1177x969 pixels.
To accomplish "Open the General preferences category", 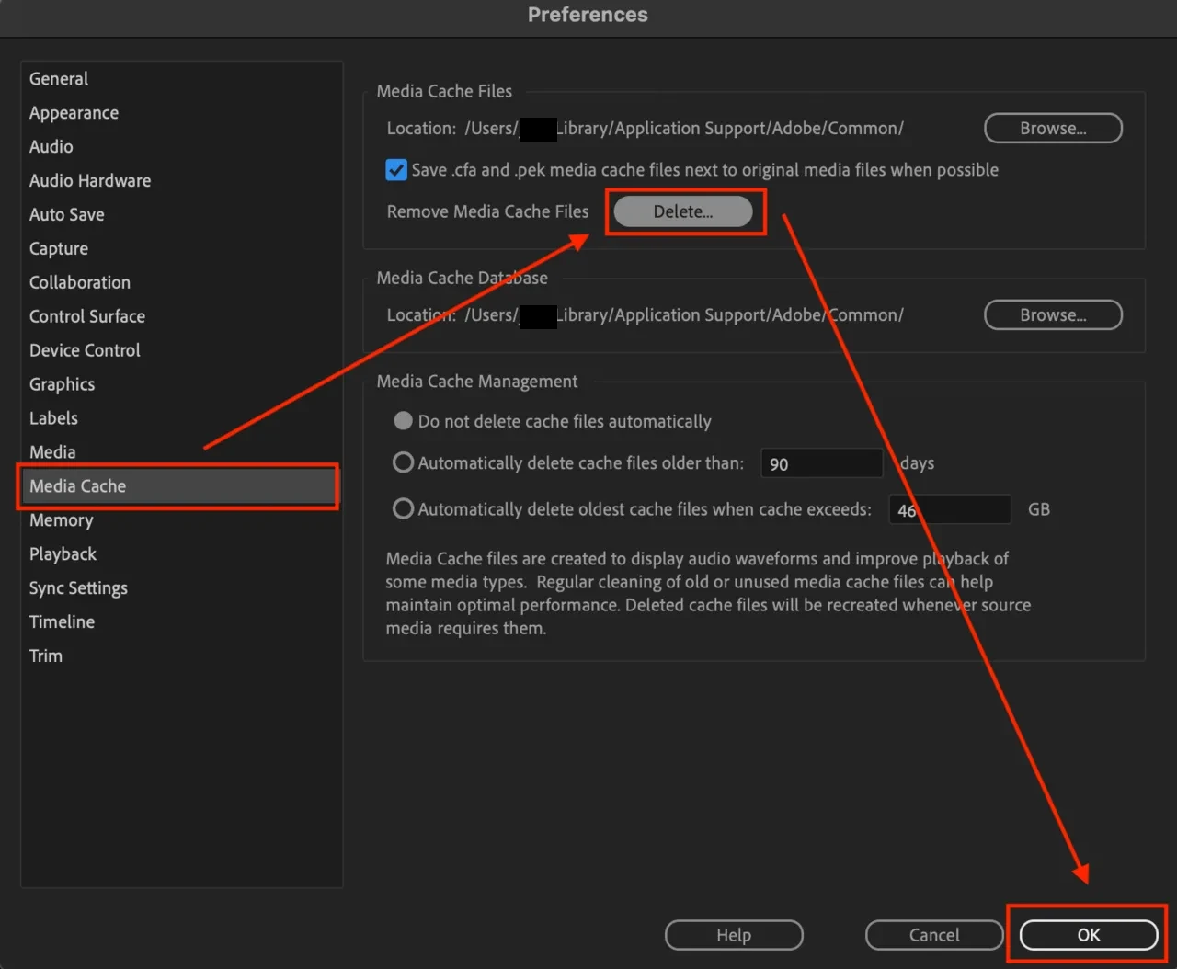I will click(x=59, y=79).
